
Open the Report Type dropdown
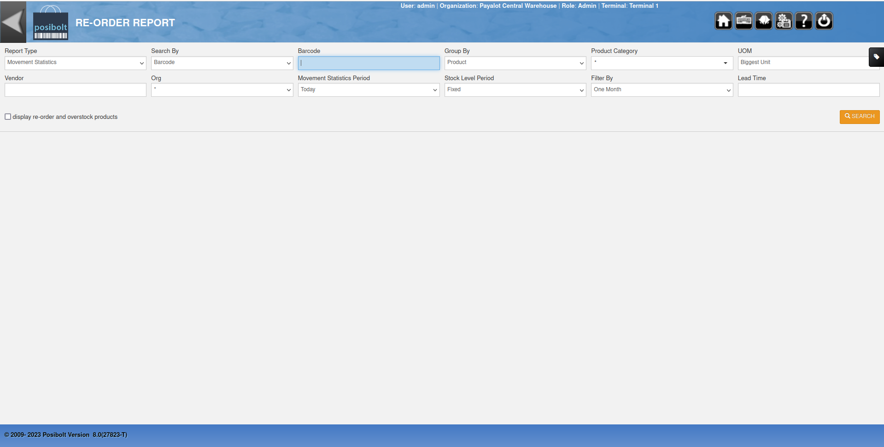pos(75,63)
